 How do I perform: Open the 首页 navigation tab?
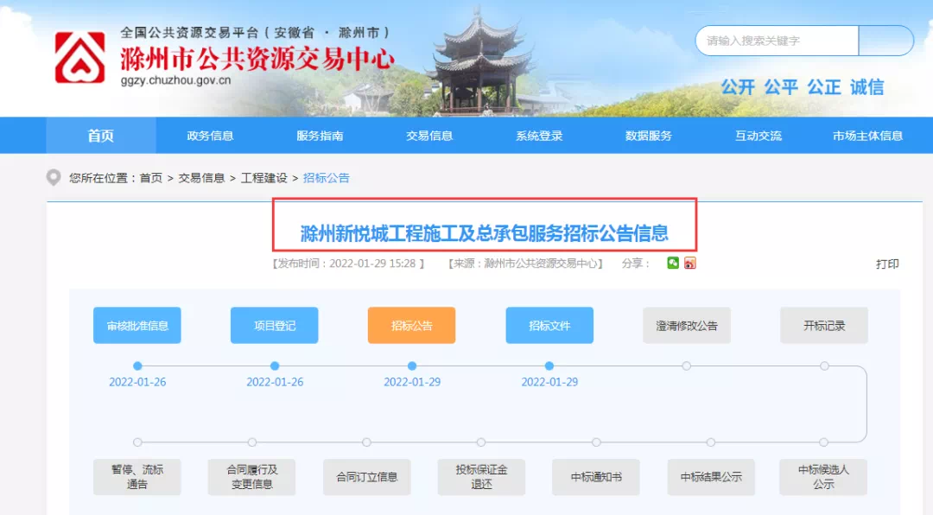[100, 135]
